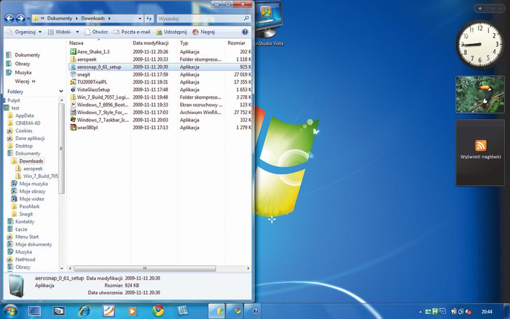The image size is (510, 319).
Task: Open the Więcej favorite links
Action: click(x=24, y=81)
